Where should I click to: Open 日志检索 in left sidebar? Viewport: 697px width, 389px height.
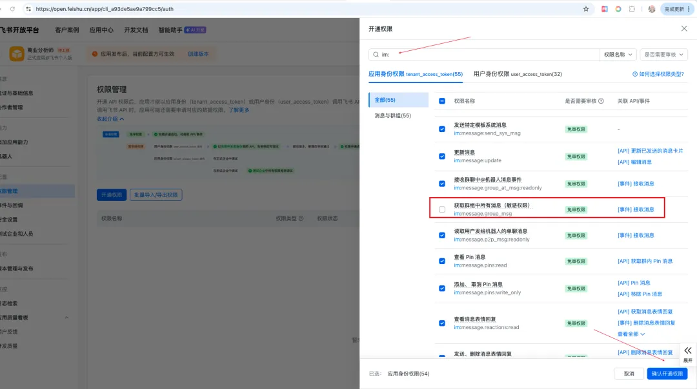[x=9, y=303]
